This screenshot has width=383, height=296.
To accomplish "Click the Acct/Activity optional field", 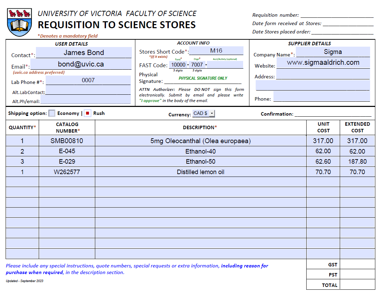I will tap(225, 65).
